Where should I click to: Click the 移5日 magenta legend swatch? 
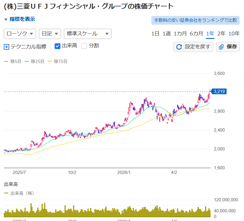tap(6, 62)
